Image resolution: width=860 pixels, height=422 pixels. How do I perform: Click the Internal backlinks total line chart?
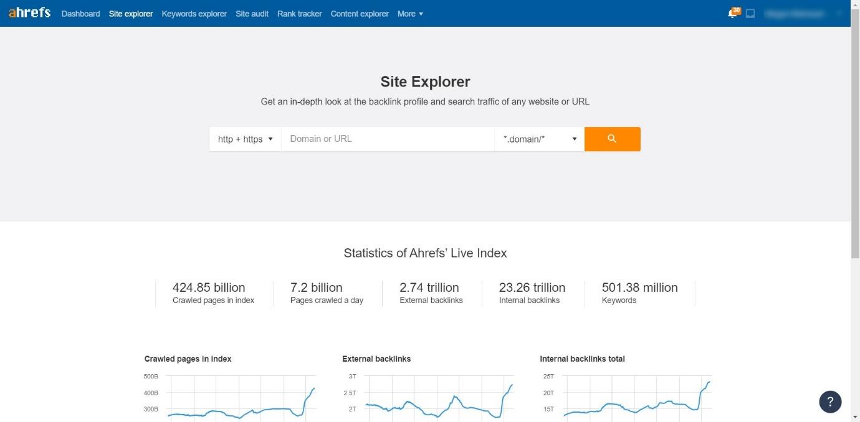tap(637, 397)
